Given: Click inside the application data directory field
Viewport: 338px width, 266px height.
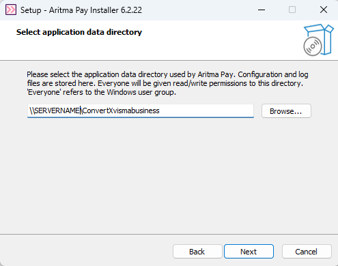Looking at the screenshot, I should [x=141, y=111].
